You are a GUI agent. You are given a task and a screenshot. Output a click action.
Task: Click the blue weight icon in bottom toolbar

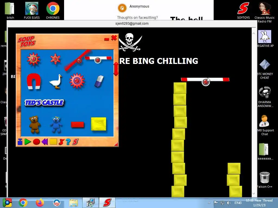pyautogui.click(x=20, y=142)
